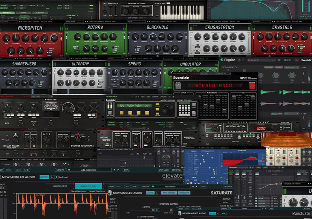Click heart favorite icon in Saturate preset bar
The height and width of the screenshot is (219, 312).
(x=153, y=186)
